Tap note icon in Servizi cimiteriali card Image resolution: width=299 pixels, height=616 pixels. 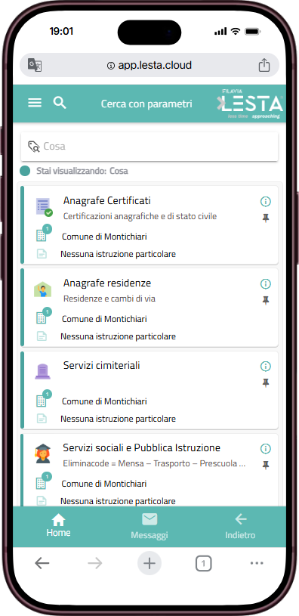coord(42,419)
